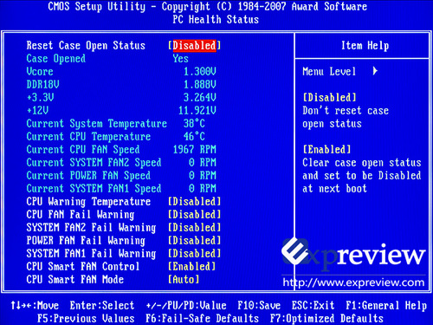
Task: Click the SYSTEM FAN1 Fail Warning label
Action: click(x=91, y=254)
